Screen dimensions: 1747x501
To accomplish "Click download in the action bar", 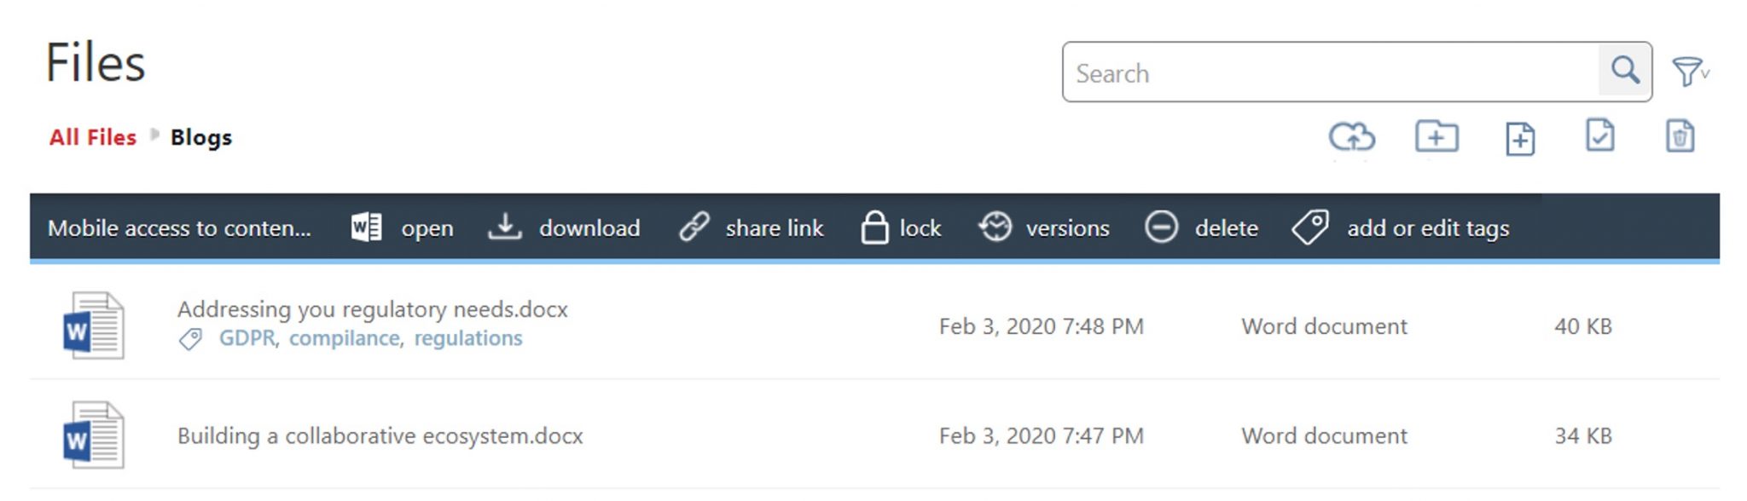I will tap(564, 227).
